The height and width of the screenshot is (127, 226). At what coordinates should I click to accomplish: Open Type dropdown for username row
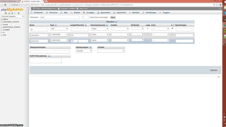point(59,35)
